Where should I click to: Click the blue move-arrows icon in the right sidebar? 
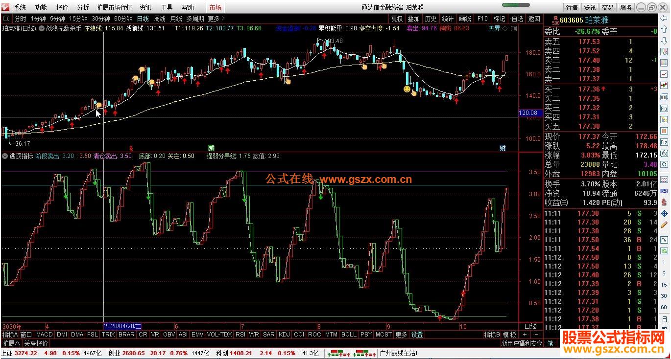click(664, 214)
